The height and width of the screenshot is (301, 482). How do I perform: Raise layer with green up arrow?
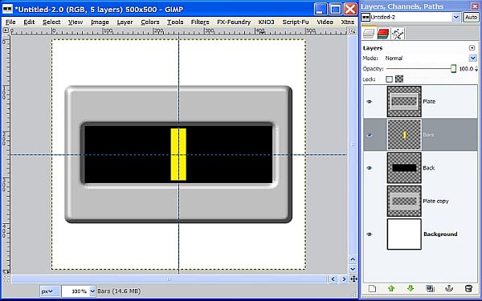pyautogui.click(x=391, y=288)
